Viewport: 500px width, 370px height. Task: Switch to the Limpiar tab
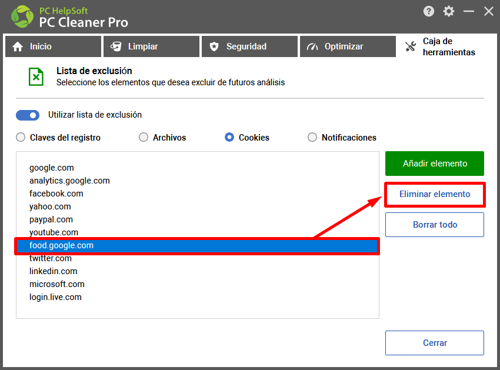click(x=151, y=46)
